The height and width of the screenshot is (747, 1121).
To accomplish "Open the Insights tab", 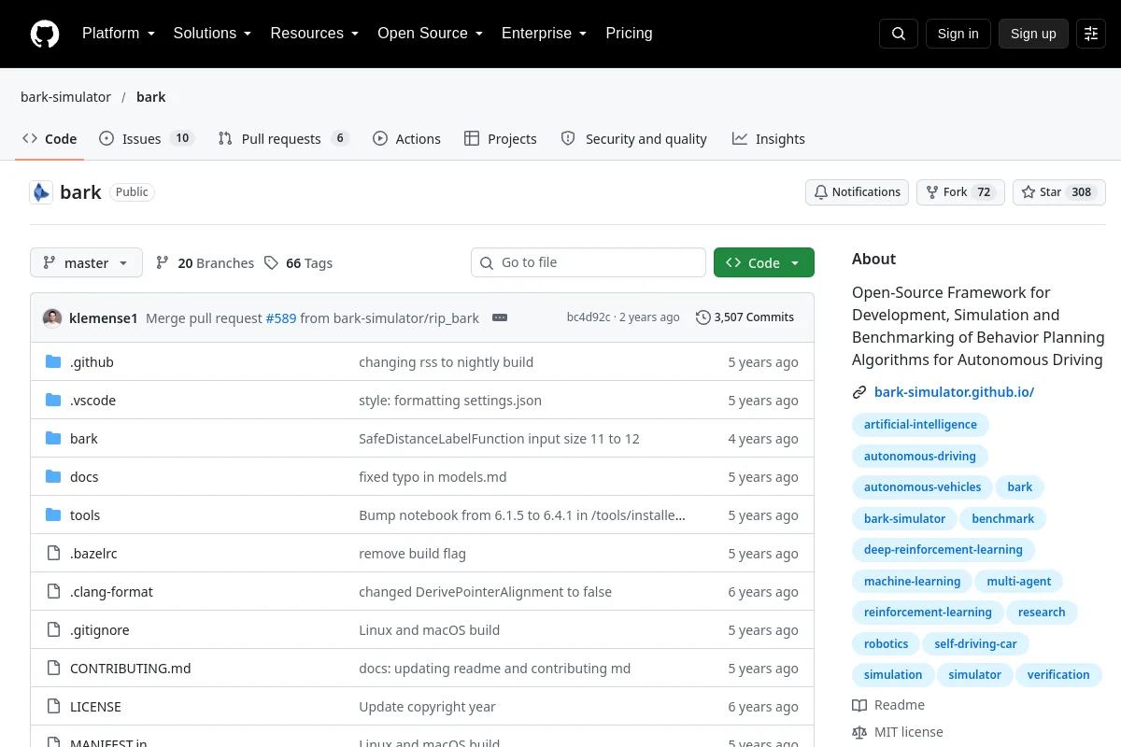I will click(x=769, y=139).
